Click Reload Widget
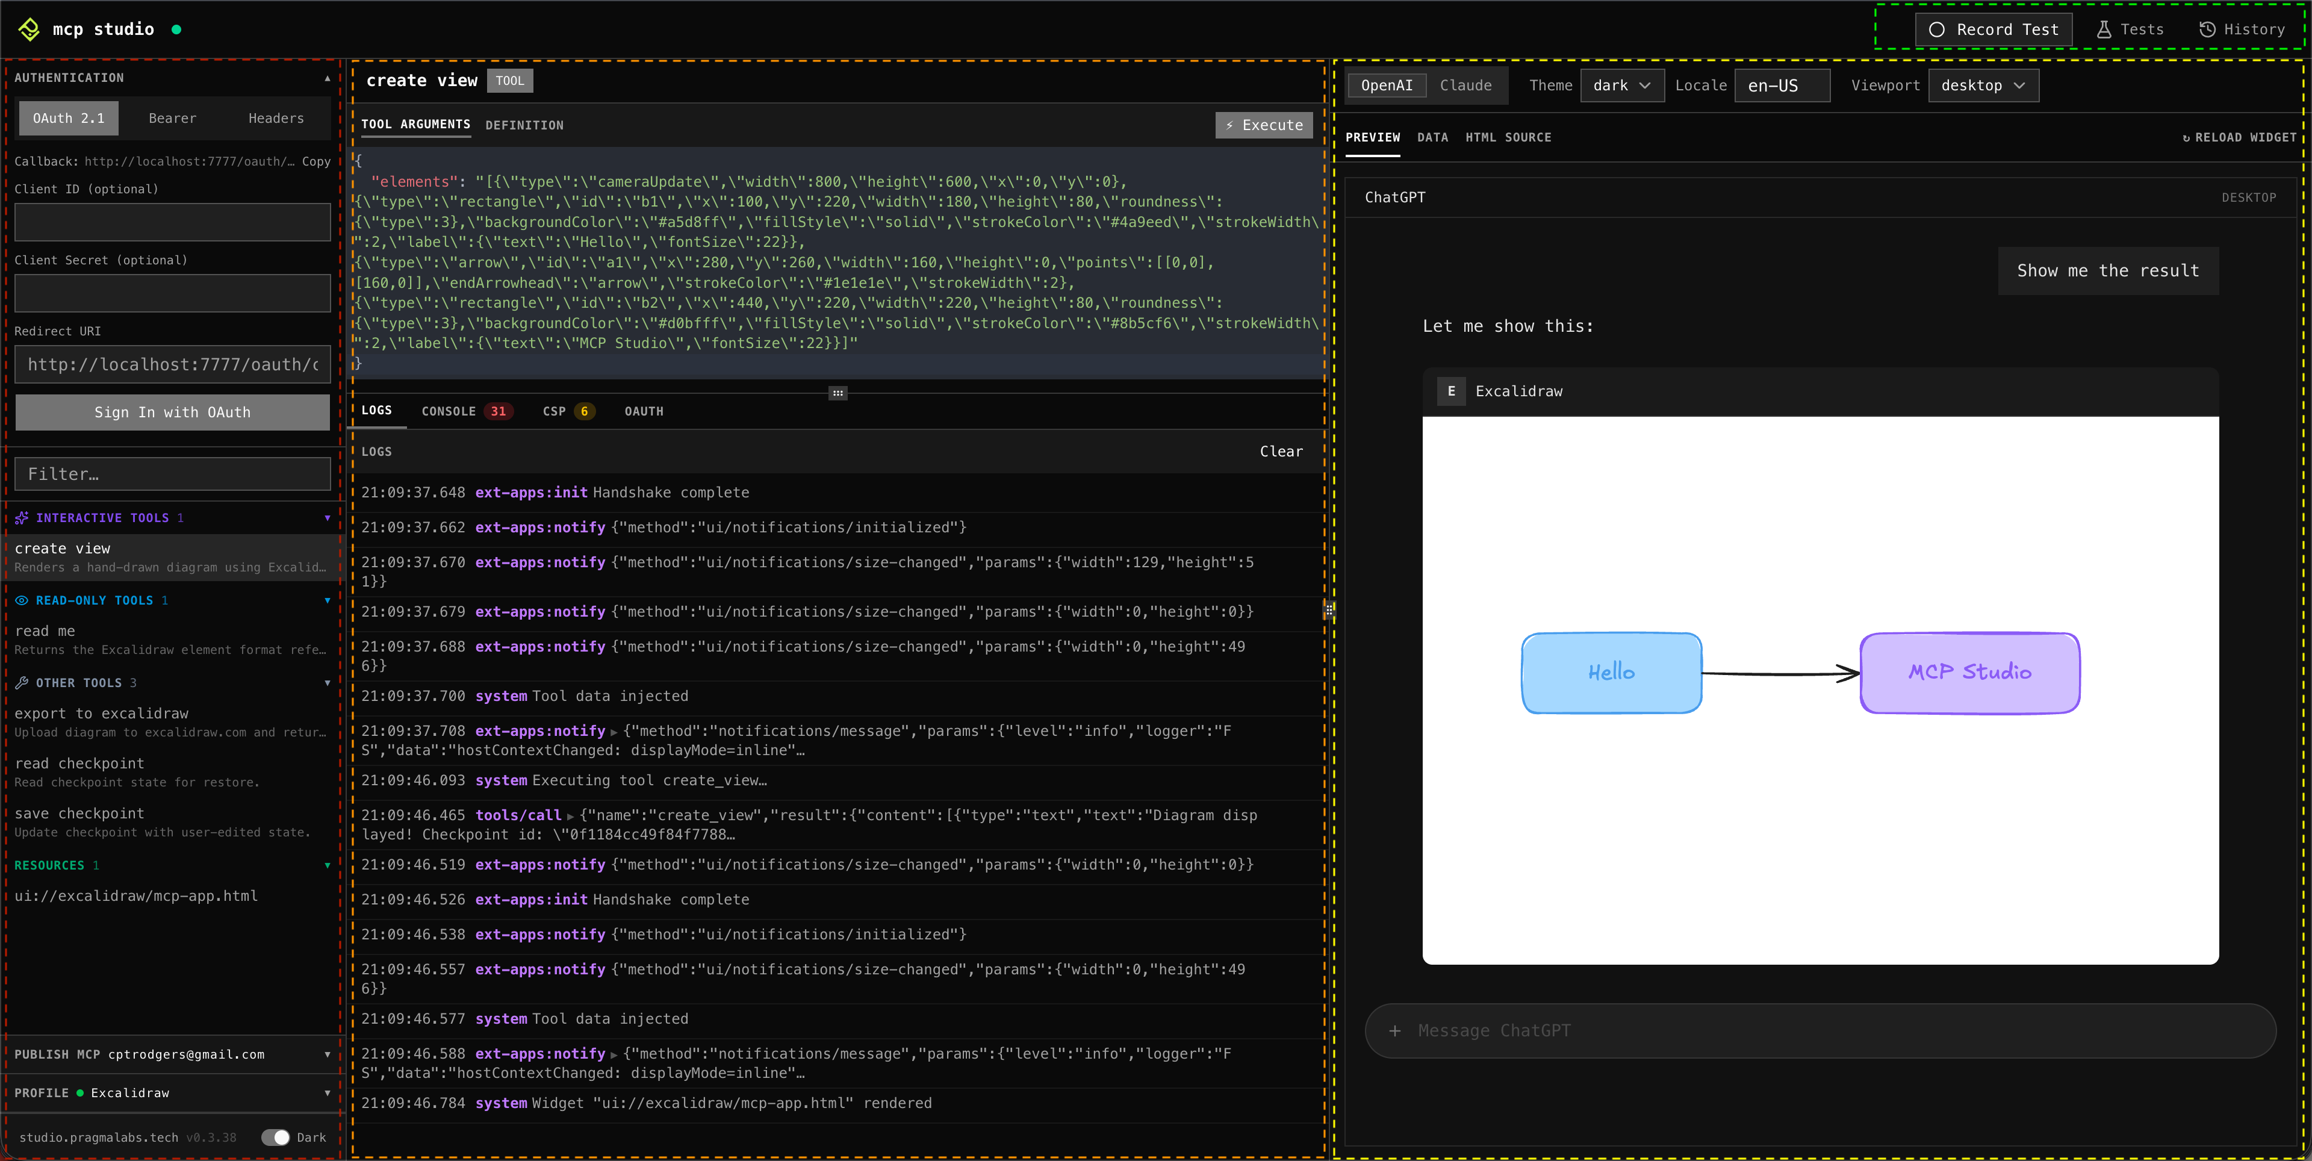The height and width of the screenshot is (1161, 2312). (2239, 137)
